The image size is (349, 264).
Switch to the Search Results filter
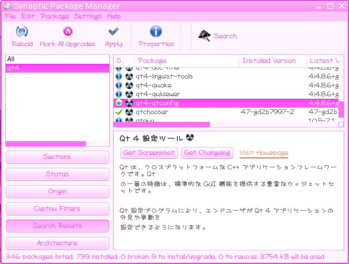tap(58, 226)
